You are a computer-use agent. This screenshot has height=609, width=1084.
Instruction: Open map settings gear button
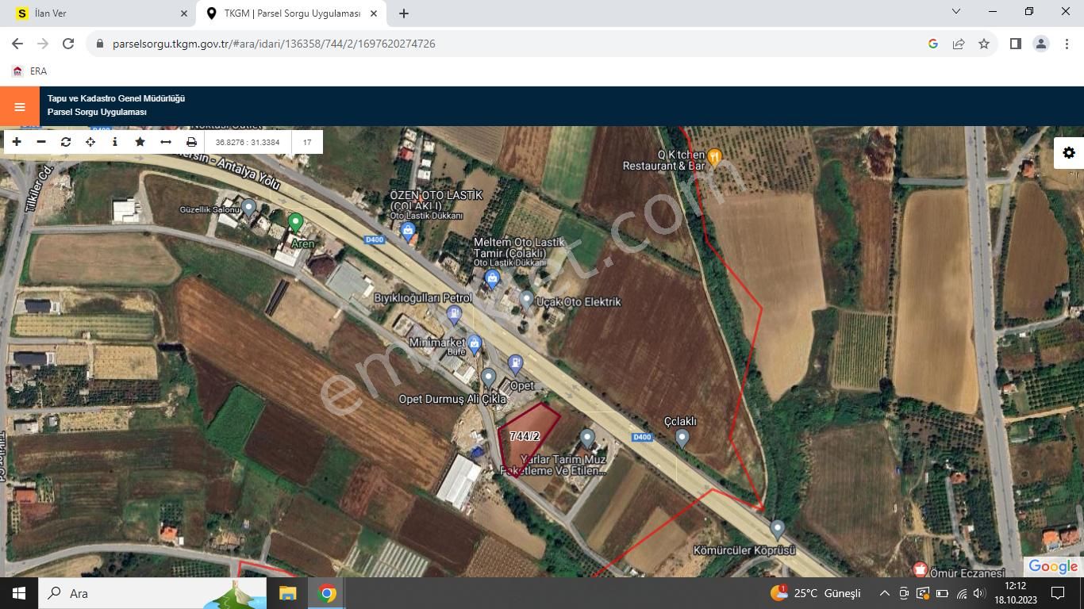(1069, 153)
